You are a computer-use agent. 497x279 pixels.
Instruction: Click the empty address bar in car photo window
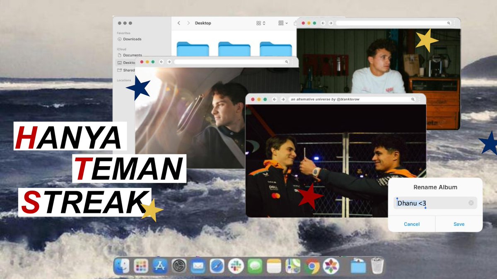(232, 62)
